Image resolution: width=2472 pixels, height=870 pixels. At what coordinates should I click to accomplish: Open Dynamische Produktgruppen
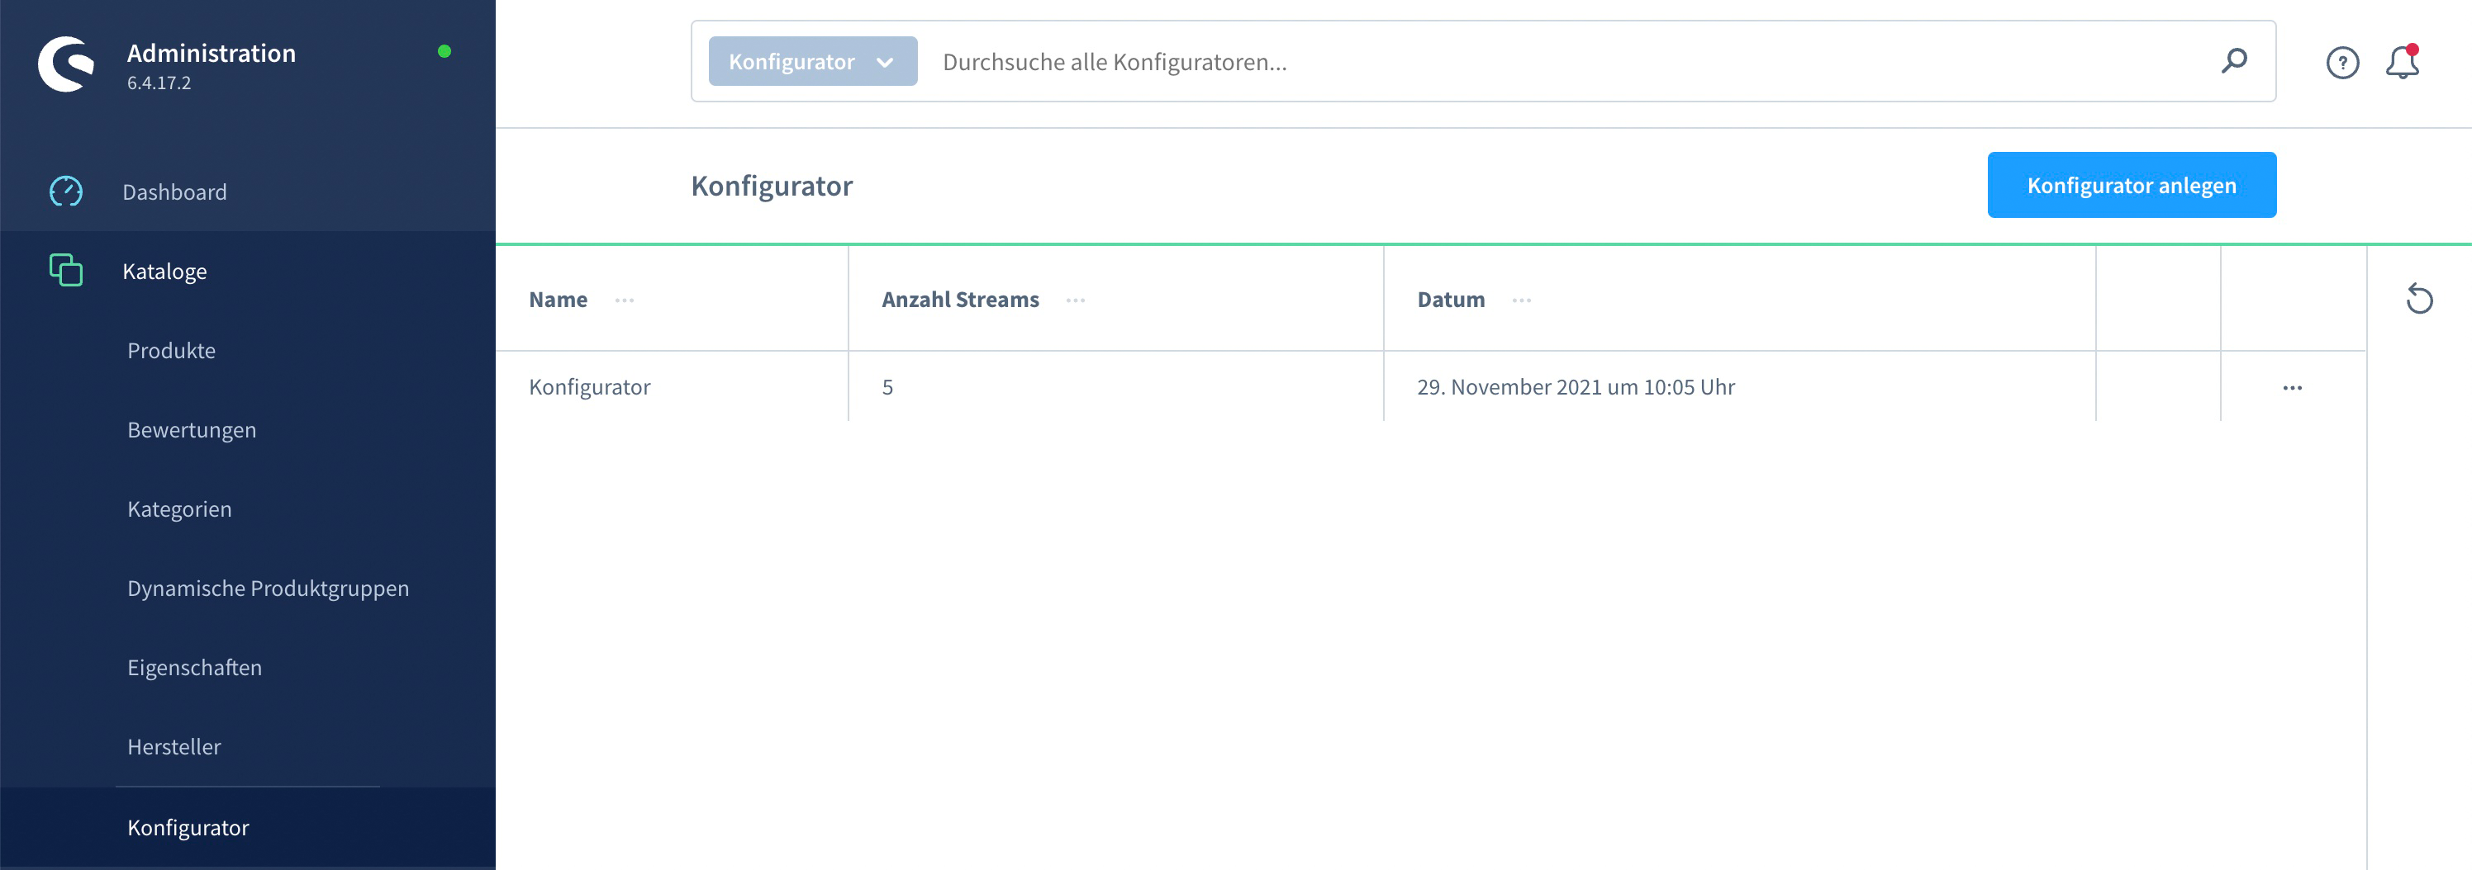click(x=269, y=588)
